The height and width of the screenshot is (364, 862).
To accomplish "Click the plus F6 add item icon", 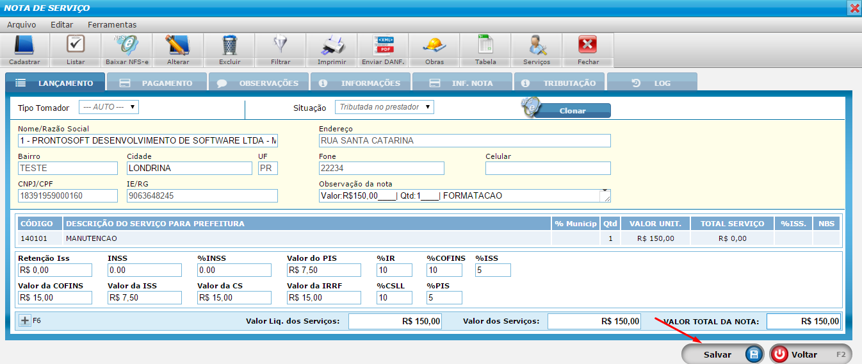I will tap(26, 320).
